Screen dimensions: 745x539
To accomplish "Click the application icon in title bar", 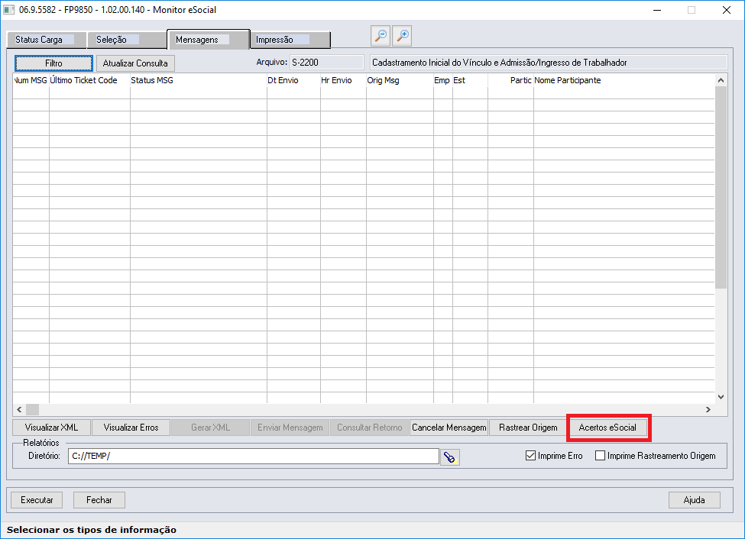I will click(8, 9).
